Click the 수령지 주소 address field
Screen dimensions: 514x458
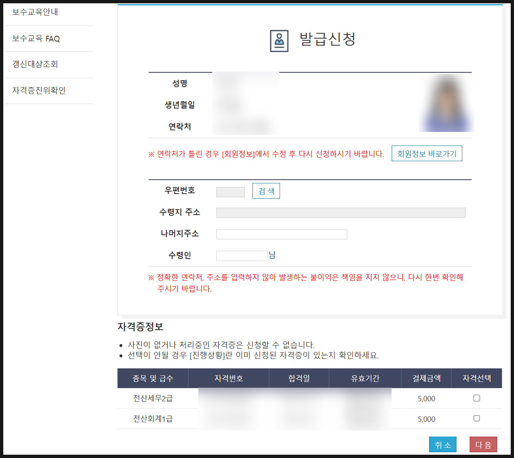pyautogui.click(x=340, y=213)
